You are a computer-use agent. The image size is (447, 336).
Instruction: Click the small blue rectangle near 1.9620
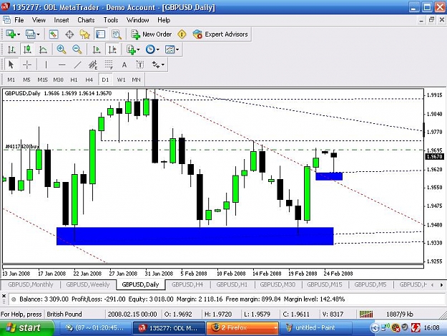[329, 176]
